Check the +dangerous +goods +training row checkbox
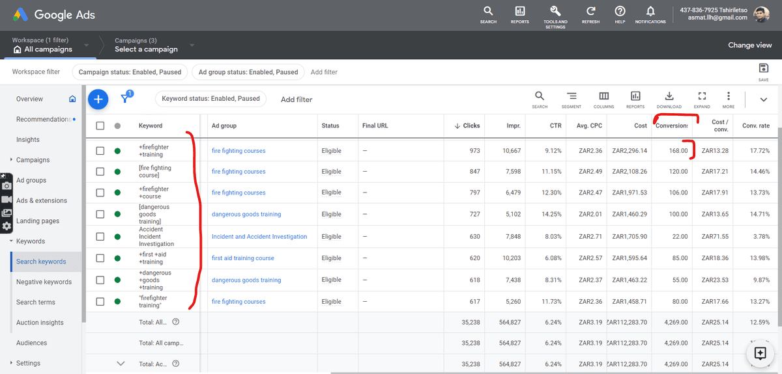Image resolution: width=782 pixels, height=374 pixels. click(100, 280)
